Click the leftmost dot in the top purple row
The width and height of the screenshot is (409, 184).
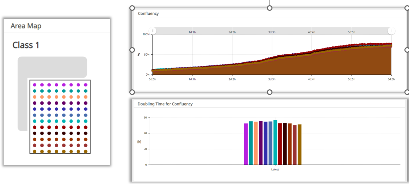coord(34,85)
